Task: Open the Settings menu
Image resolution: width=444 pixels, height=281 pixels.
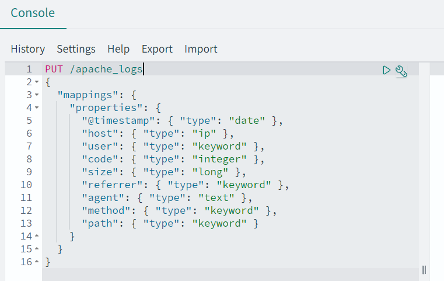Action: click(x=76, y=49)
